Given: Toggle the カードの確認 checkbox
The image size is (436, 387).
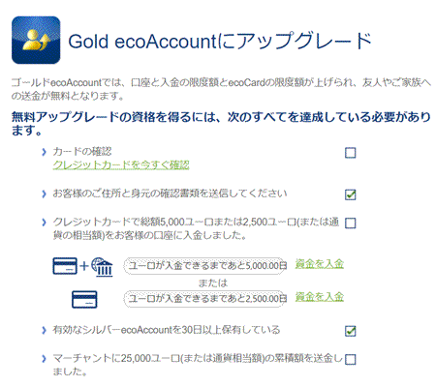Looking at the screenshot, I should [x=351, y=153].
